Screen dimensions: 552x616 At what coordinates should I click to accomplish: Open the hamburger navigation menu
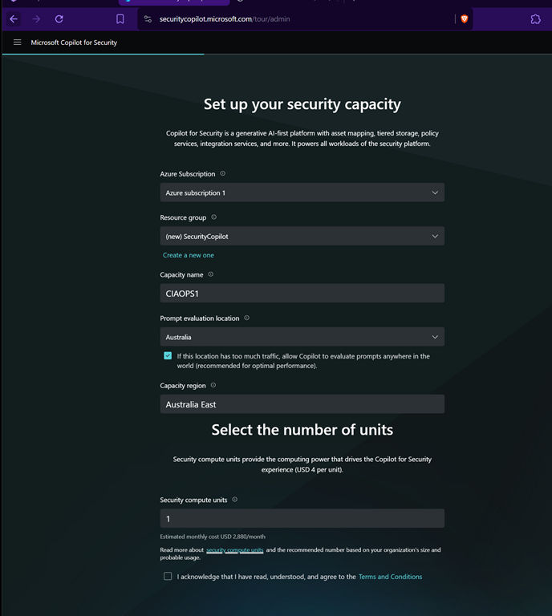[17, 43]
